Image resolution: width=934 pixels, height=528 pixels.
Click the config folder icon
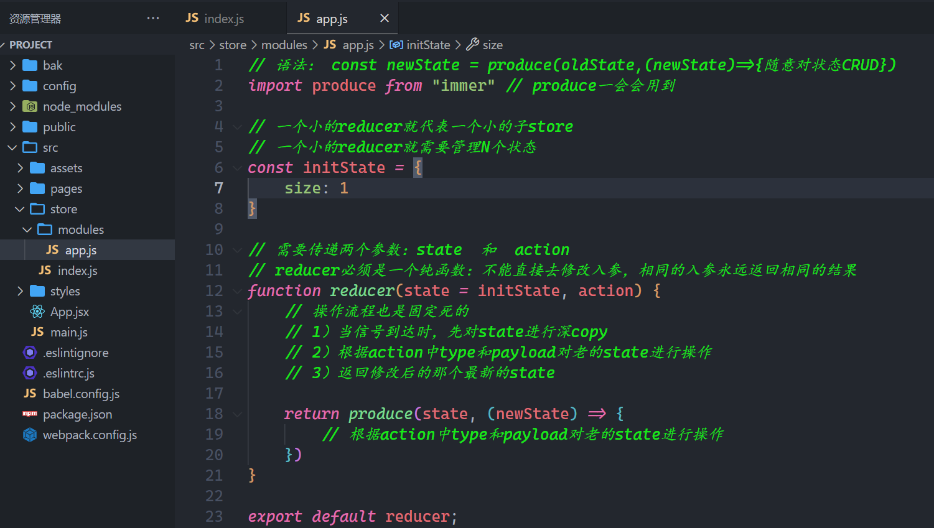pos(30,86)
